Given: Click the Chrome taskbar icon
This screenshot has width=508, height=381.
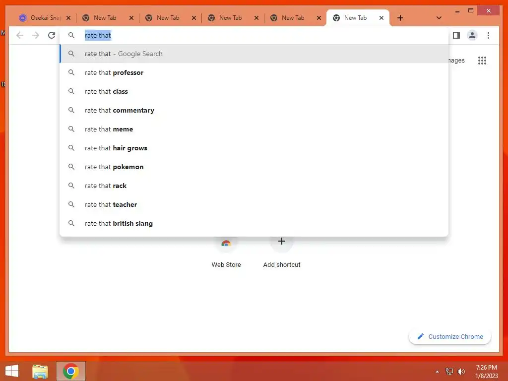Looking at the screenshot, I should [70, 371].
